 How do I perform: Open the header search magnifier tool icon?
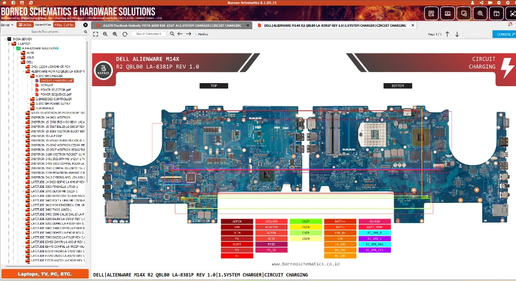coord(480,14)
